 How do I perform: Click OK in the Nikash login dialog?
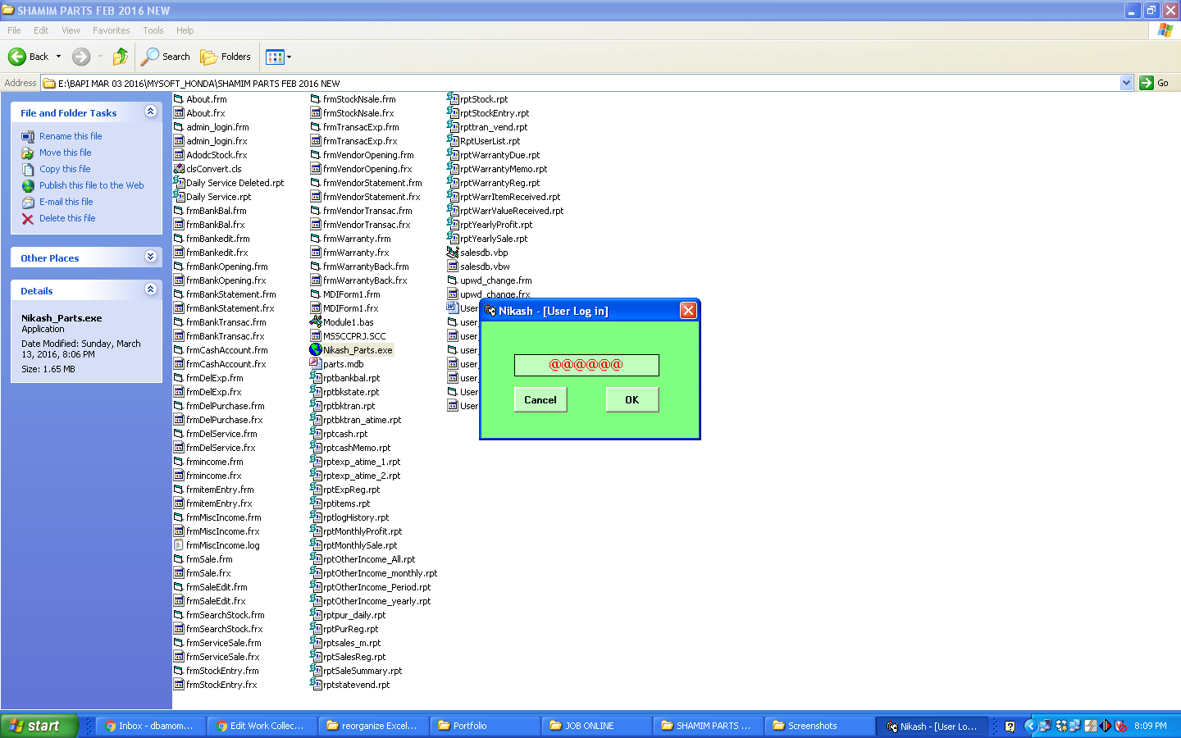tap(632, 399)
